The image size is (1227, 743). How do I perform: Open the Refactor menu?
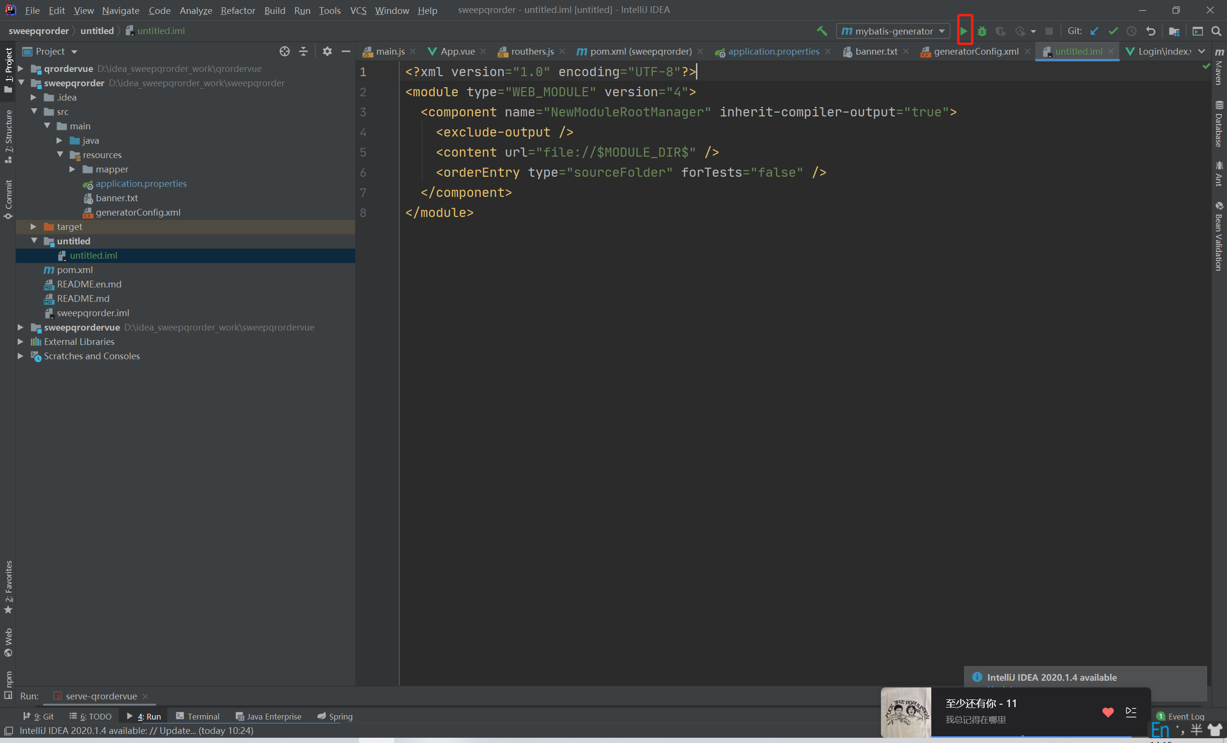tap(238, 10)
